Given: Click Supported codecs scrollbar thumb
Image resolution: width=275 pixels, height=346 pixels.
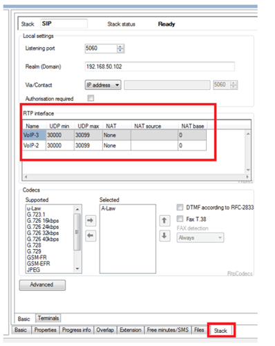Looking at the screenshot, I should 77,232.
